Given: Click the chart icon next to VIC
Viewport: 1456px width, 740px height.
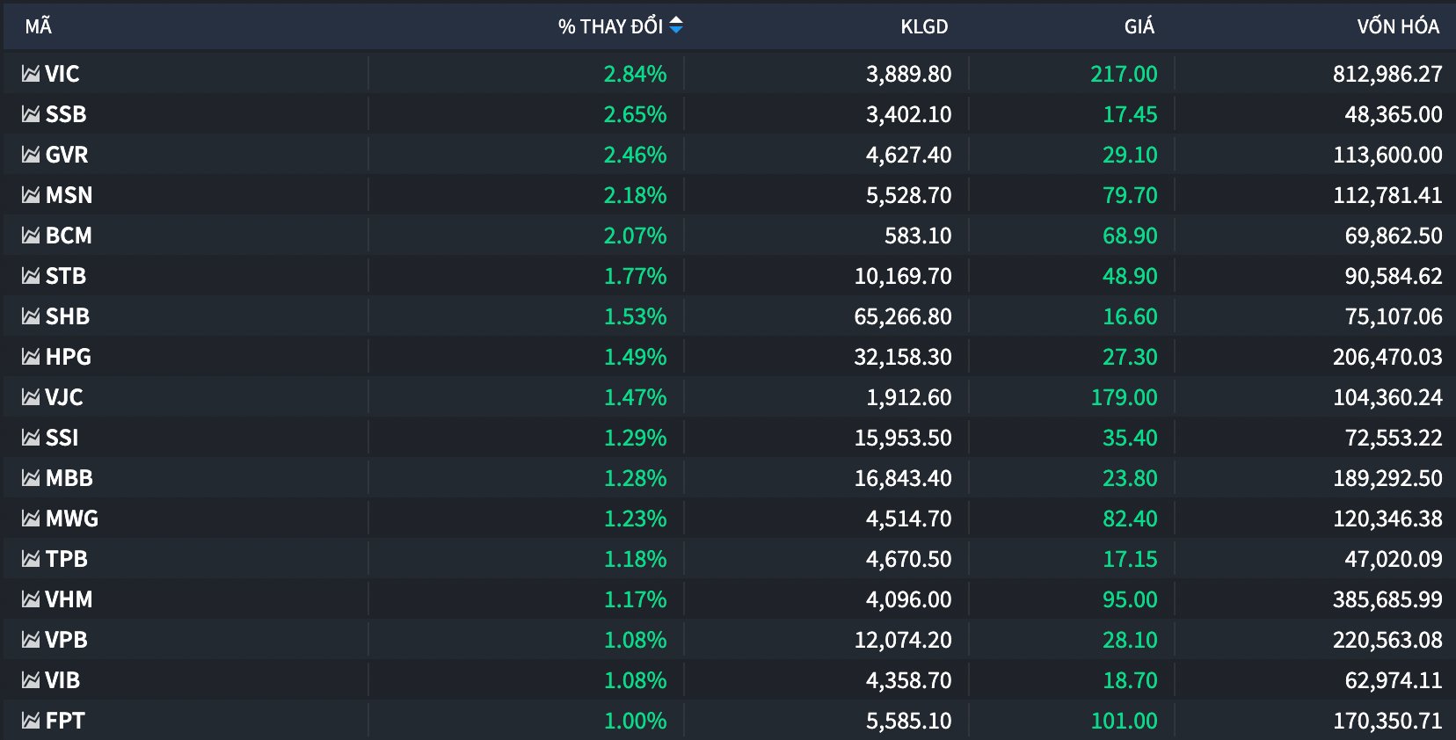Looking at the screenshot, I should (31, 74).
